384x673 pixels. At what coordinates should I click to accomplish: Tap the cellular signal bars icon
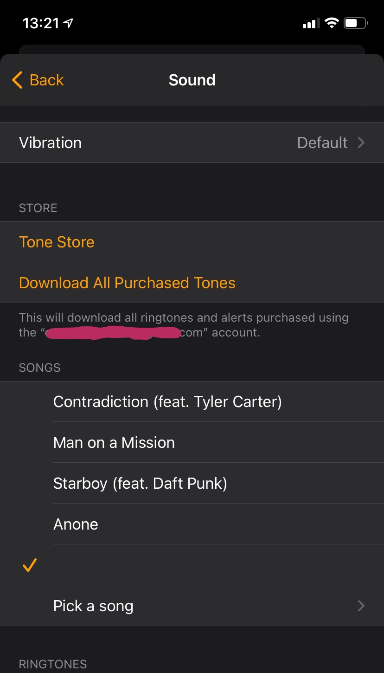(310, 24)
